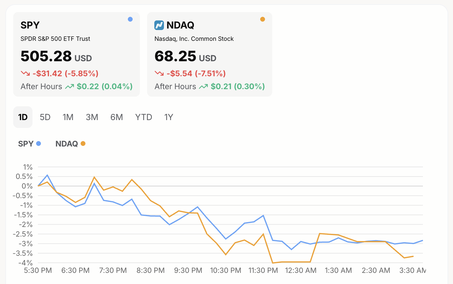
Task: Click the $0.22 (0.04%) after hours value
Action: [x=105, y=86]
